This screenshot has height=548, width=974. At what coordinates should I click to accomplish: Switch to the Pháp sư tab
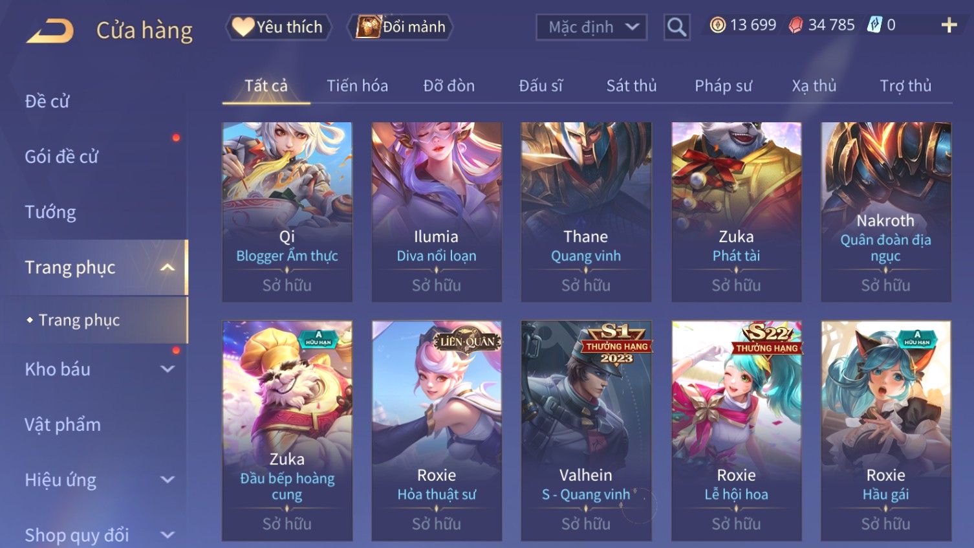(723, 85)
